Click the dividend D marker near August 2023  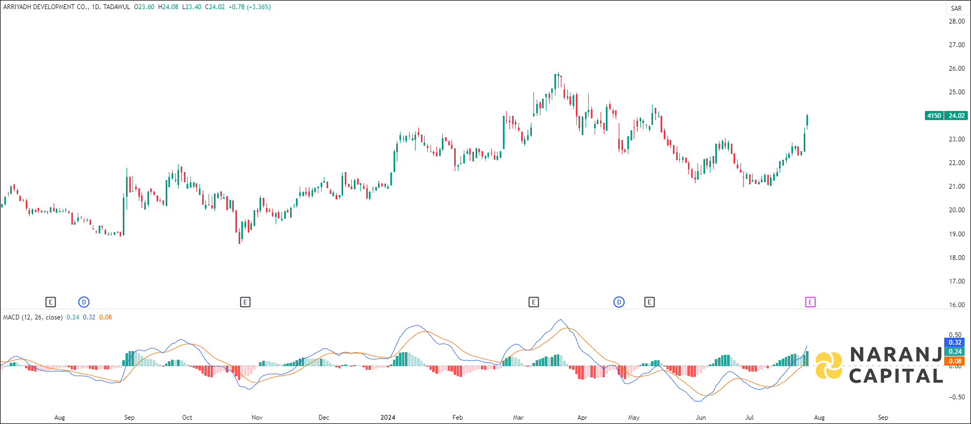tap(84, 302)
